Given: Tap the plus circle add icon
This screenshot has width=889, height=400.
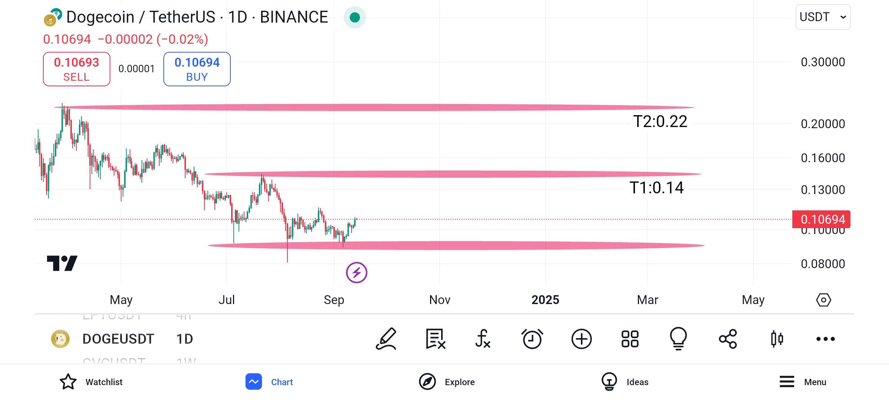Looking at the screenshot, I should 582,339.
